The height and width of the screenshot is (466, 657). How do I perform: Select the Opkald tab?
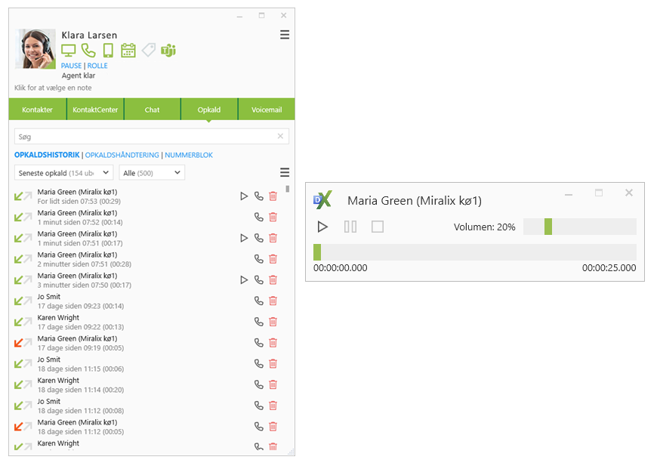pos(209,110)
